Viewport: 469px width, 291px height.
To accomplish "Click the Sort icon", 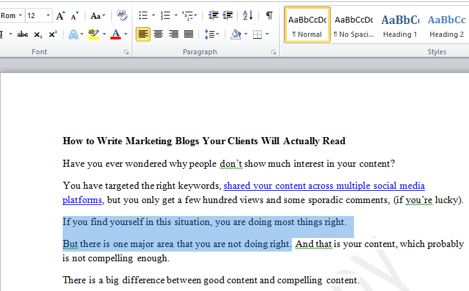I will [x=249, y=16].
